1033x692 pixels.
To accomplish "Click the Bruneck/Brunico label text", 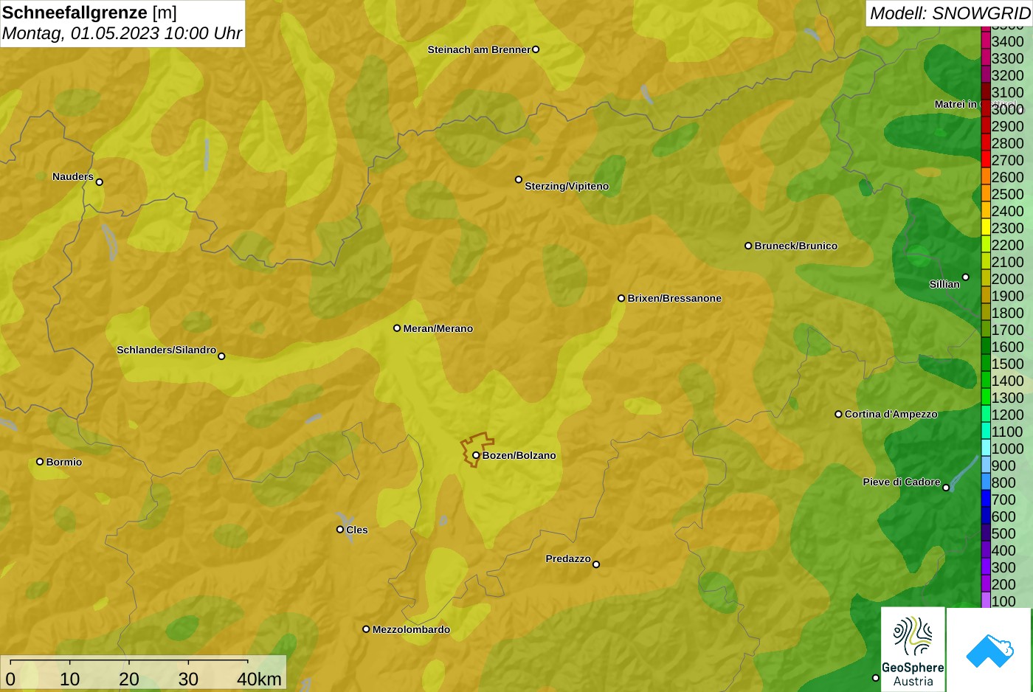I will coord(795,246).
